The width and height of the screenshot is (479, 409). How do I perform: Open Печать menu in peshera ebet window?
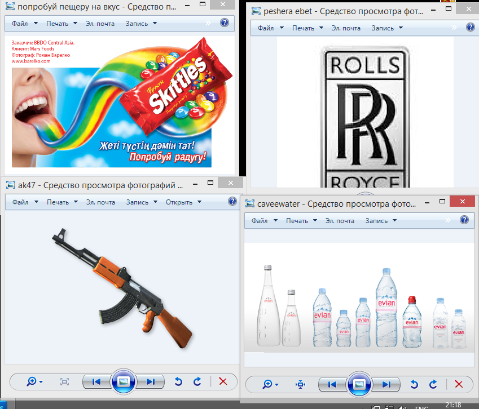307,28
